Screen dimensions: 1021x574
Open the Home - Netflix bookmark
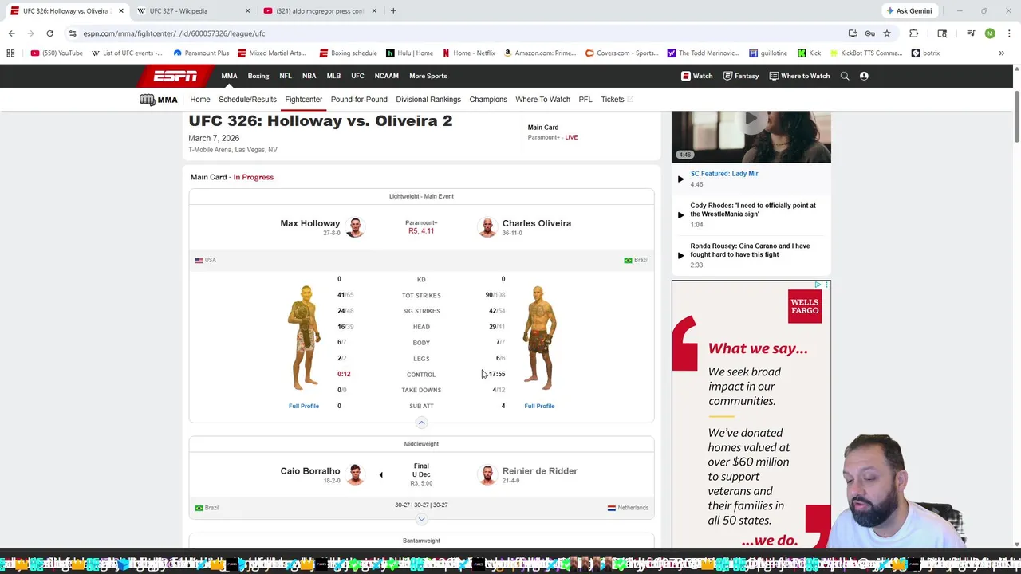coord(468,53)
